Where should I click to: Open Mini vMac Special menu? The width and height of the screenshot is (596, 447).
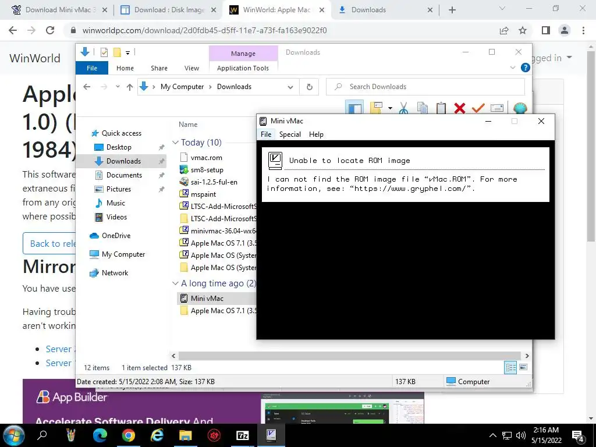pos(290,134)
